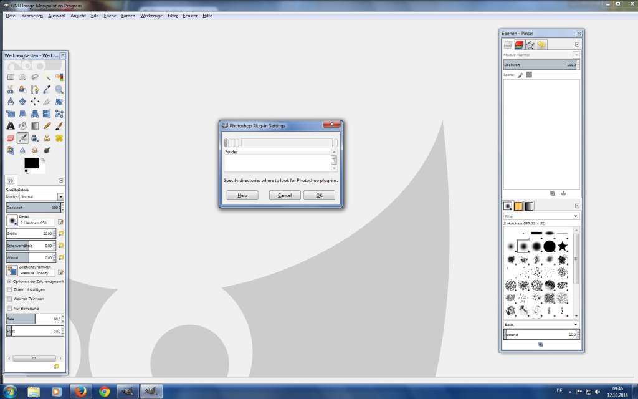Viewport: 638px width, 399px height.
Task: Enable the Weiches Zeichnen checkbox
Action: click(x=9, y=299)
